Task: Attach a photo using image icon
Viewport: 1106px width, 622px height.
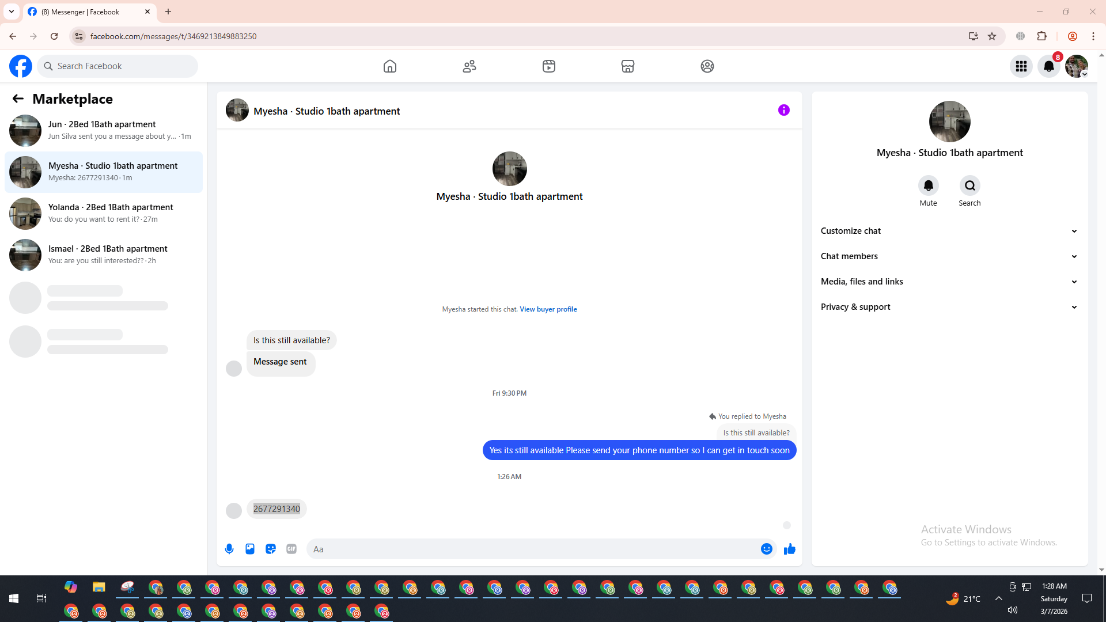Action: pos(250,549)
